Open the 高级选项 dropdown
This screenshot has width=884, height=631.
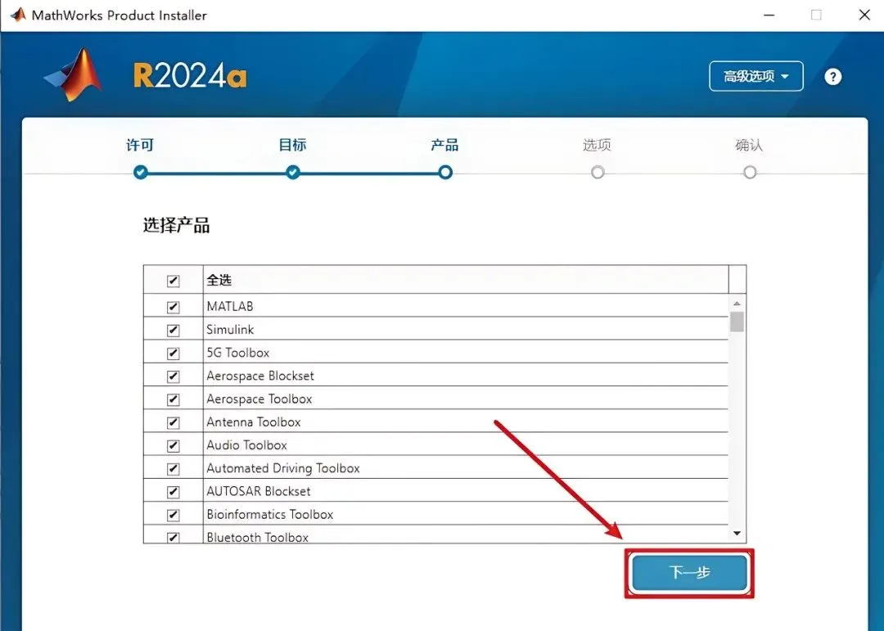(756, 76)
